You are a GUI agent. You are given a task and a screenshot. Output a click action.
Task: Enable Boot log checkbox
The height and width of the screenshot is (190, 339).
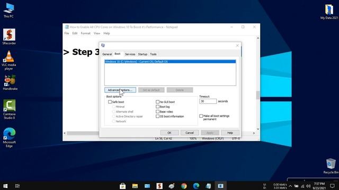[158, 107]
